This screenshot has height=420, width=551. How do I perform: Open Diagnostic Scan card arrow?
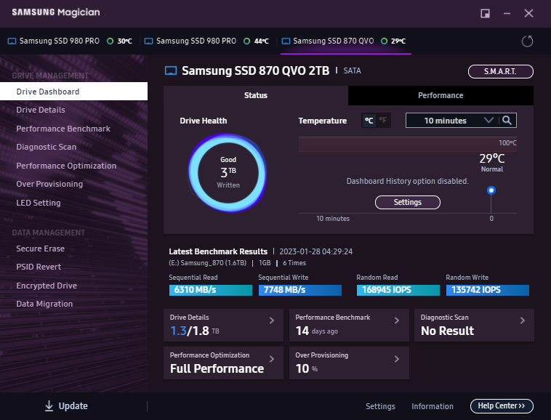click(523, 320)
